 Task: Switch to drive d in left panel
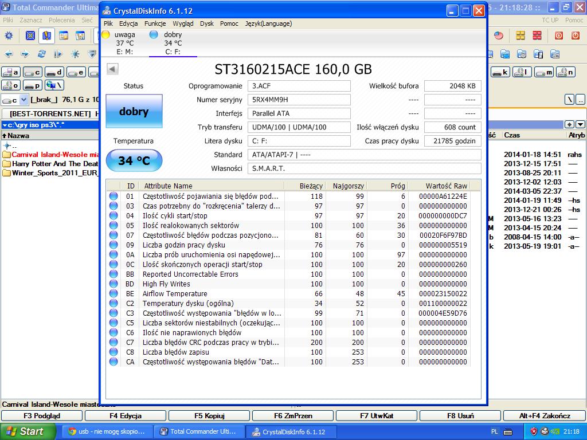tap(54, 72)
